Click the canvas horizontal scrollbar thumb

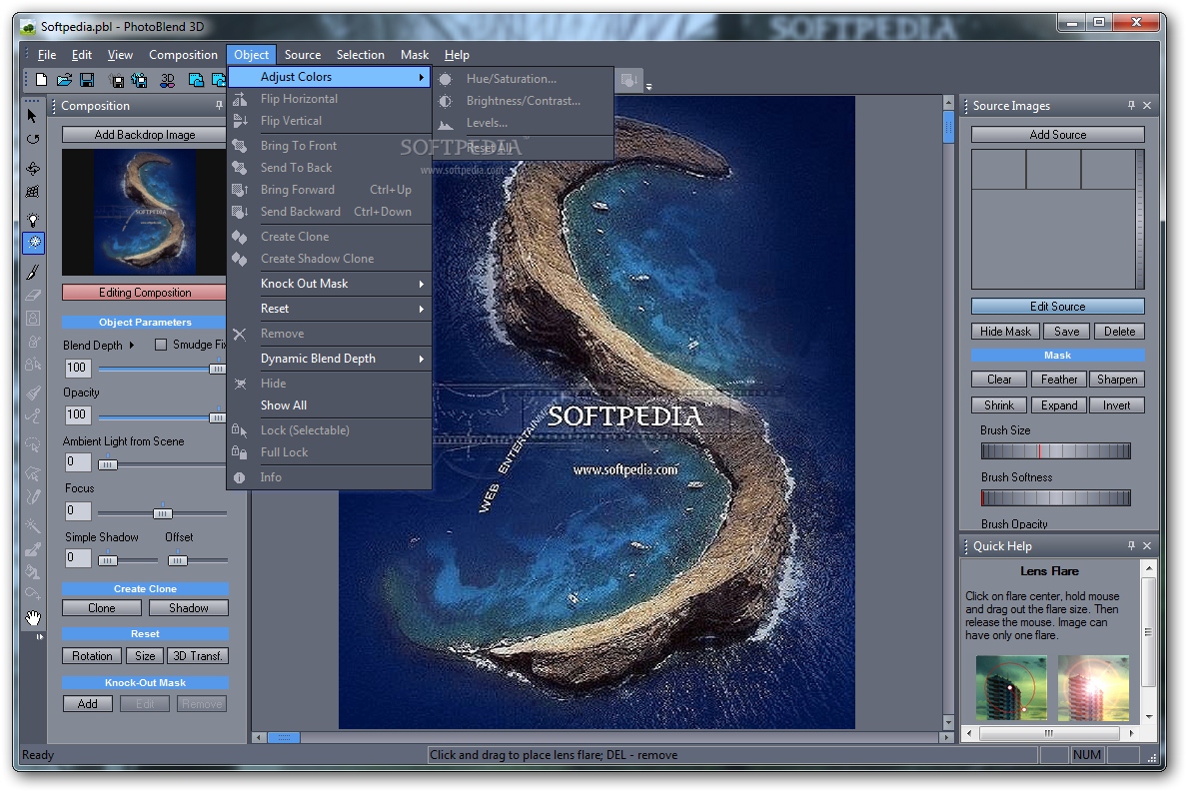pyautogui.click(x=284, y=737)
